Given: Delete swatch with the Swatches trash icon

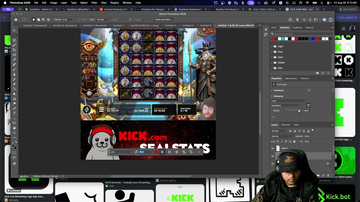Looking at the screenshot, I should coord(328,73).
